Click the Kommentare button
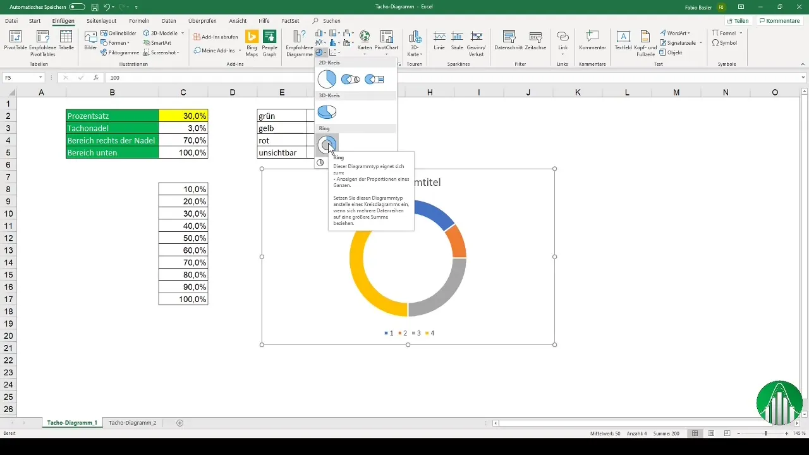Image resolution: width=809 pixels, height=455 pixels. [x=779, y=21]
